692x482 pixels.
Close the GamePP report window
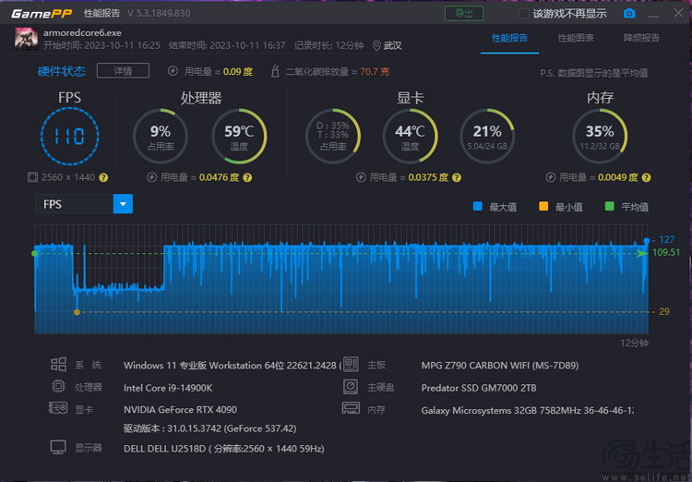(x=679, y=13)
